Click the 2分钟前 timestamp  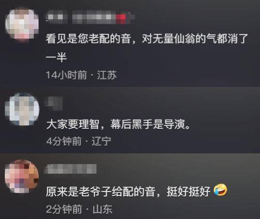click(x=64, y=209)
